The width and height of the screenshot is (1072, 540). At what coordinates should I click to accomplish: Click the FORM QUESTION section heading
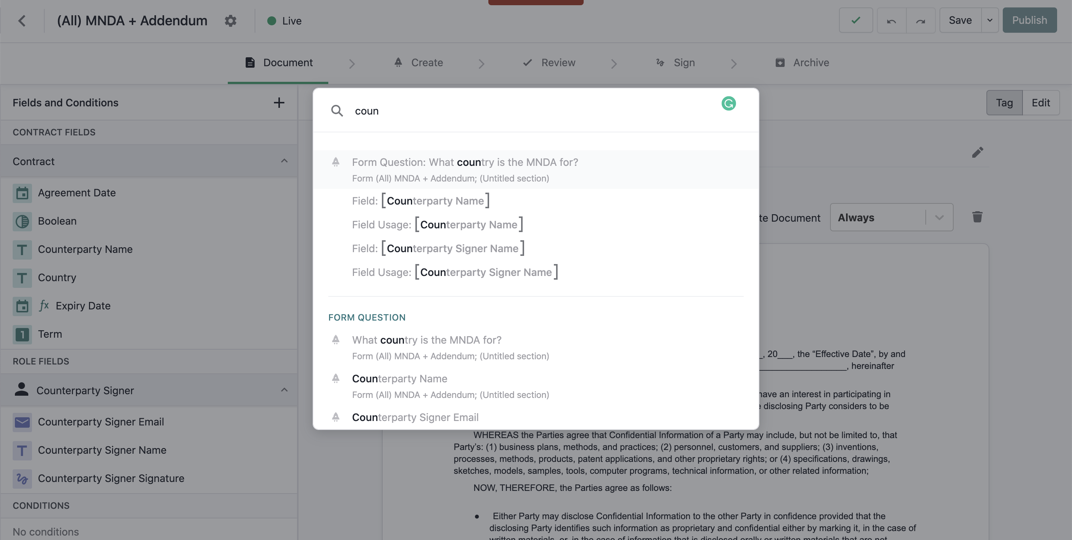point(367,318)
